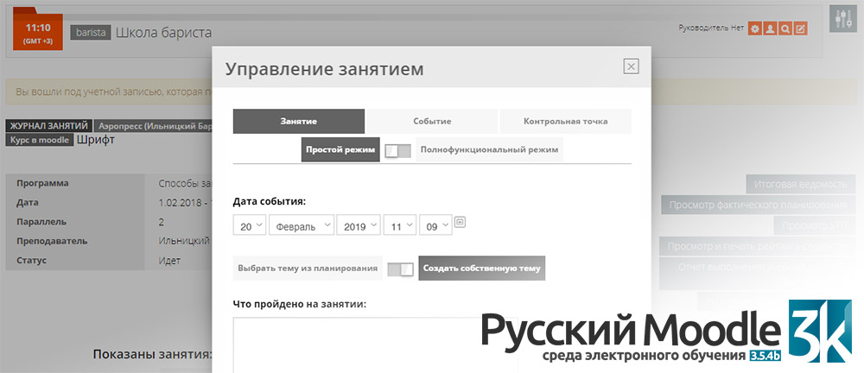This screenshot has height=373, width=864.
Task: Flip the topic source toggle switch
Action: 401,269
